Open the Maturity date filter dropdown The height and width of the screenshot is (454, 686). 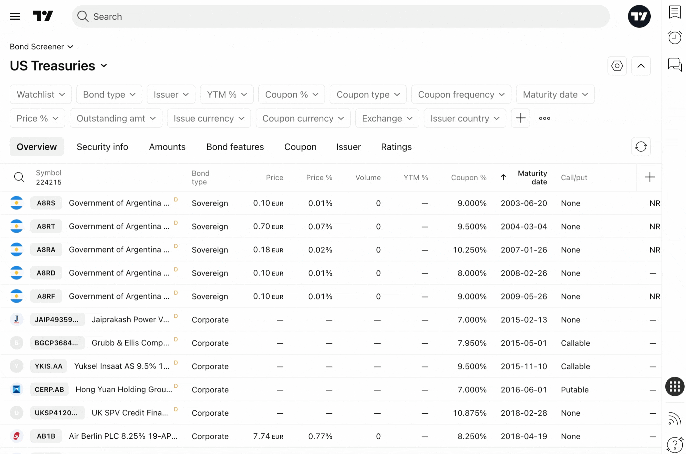555,94
